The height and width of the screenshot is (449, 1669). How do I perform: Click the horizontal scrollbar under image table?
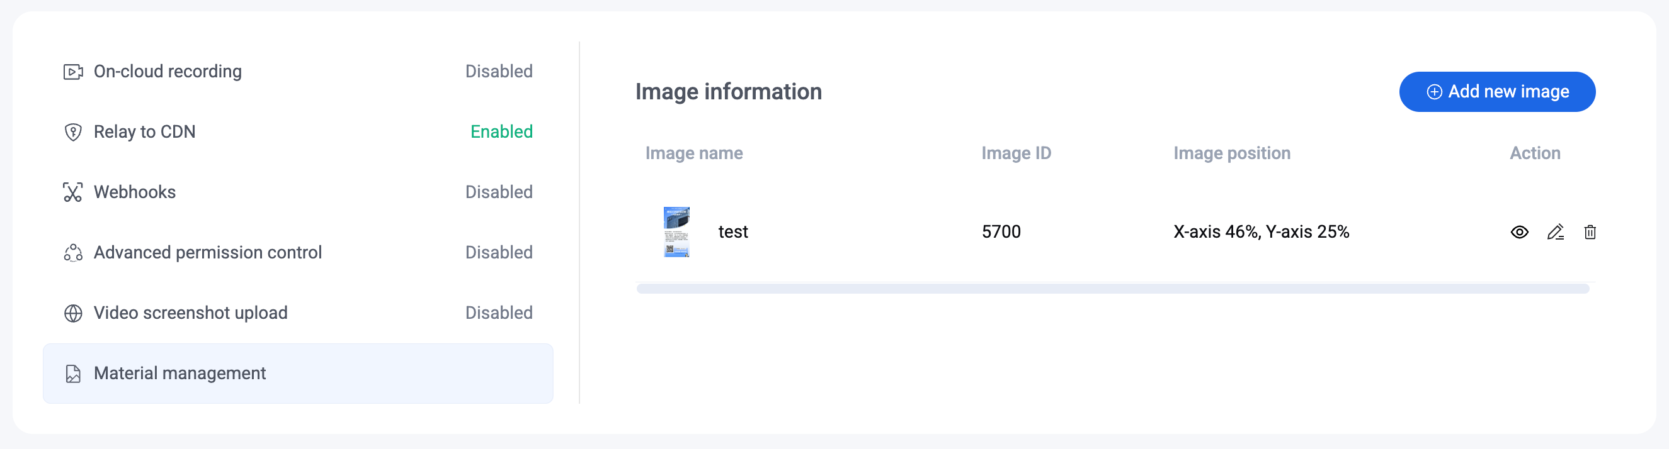click(1112, 289)
